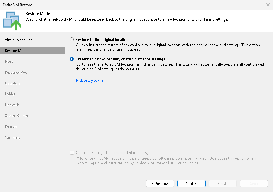Screen dimensions: 273x192
Task: Go to the Datastore step
Action: [12, 83]
